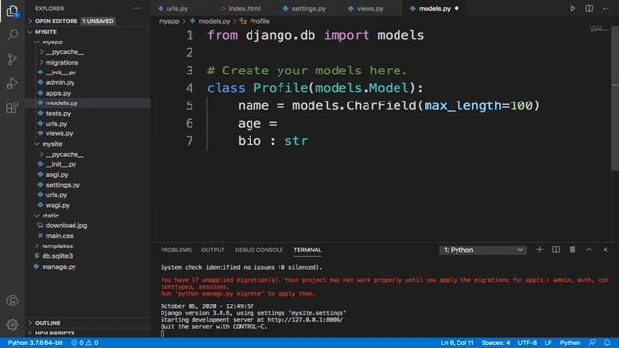Click 'Ln 6, Col 11' in status bar
Viewport: 619px width, 348px height.
[x=457, y=343]
